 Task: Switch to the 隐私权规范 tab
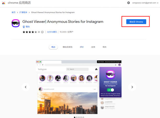click(68, 47)
